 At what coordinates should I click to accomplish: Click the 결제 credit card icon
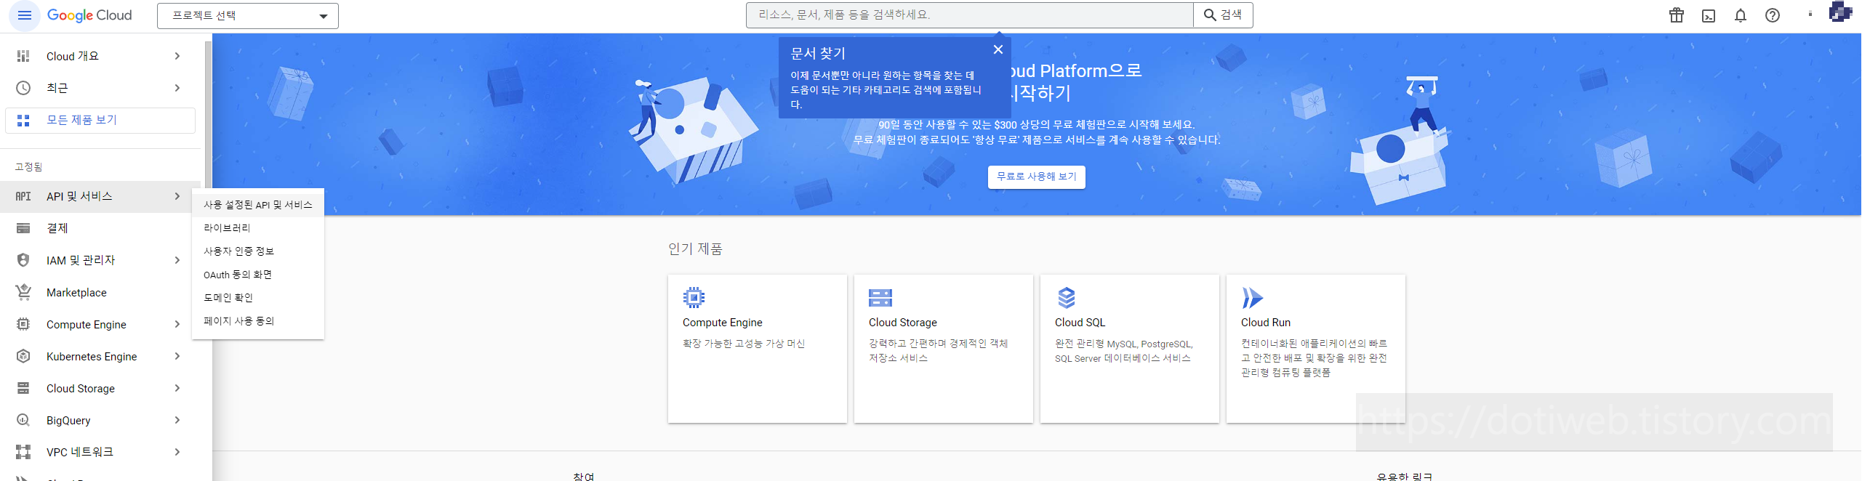click(x=23, y=228)
